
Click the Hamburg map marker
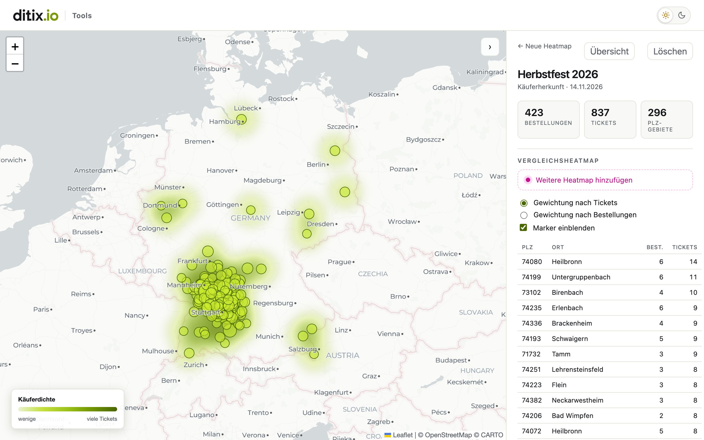pos(241,120)
